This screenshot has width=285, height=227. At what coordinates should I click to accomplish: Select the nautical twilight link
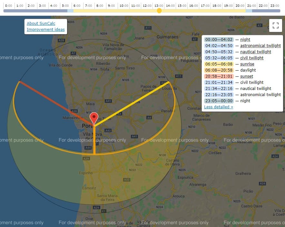click(256, 52)
